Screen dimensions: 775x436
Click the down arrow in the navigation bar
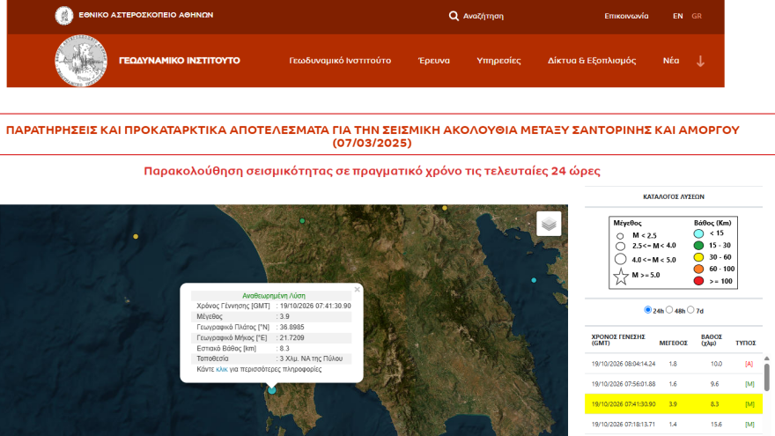point(700,62)
